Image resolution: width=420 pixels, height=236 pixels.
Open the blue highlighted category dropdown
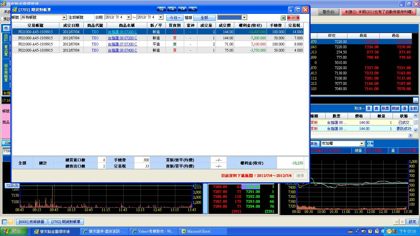pos(244,18)
